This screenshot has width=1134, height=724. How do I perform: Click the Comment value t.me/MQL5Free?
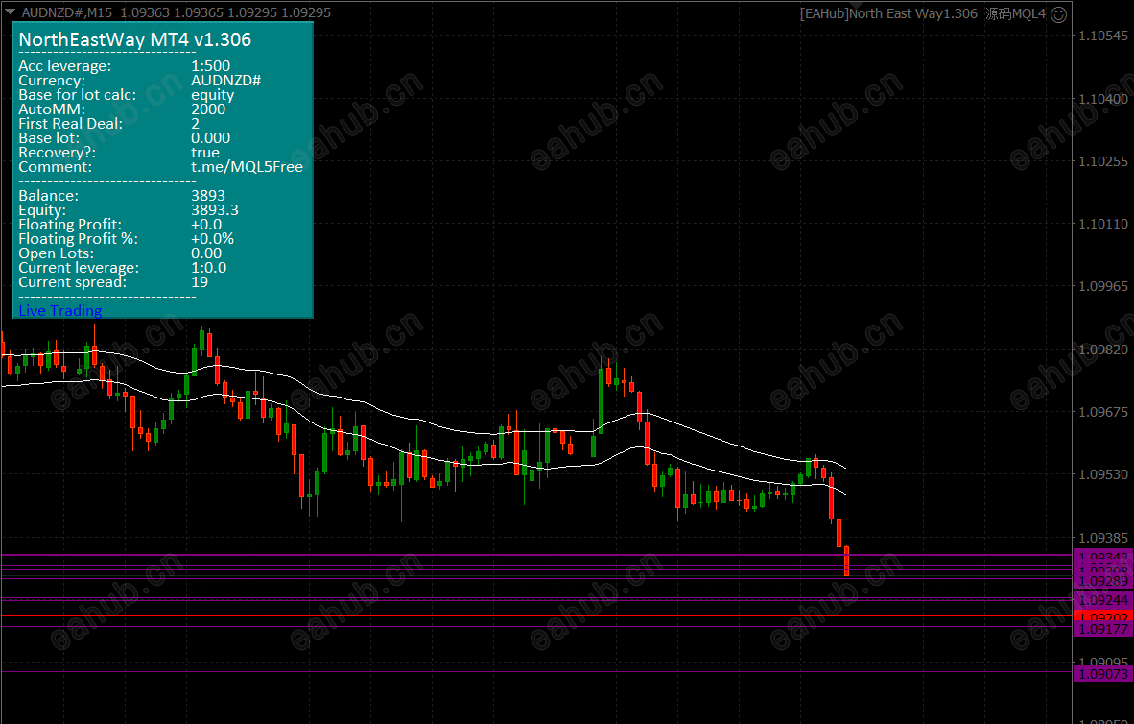point(247,167)
